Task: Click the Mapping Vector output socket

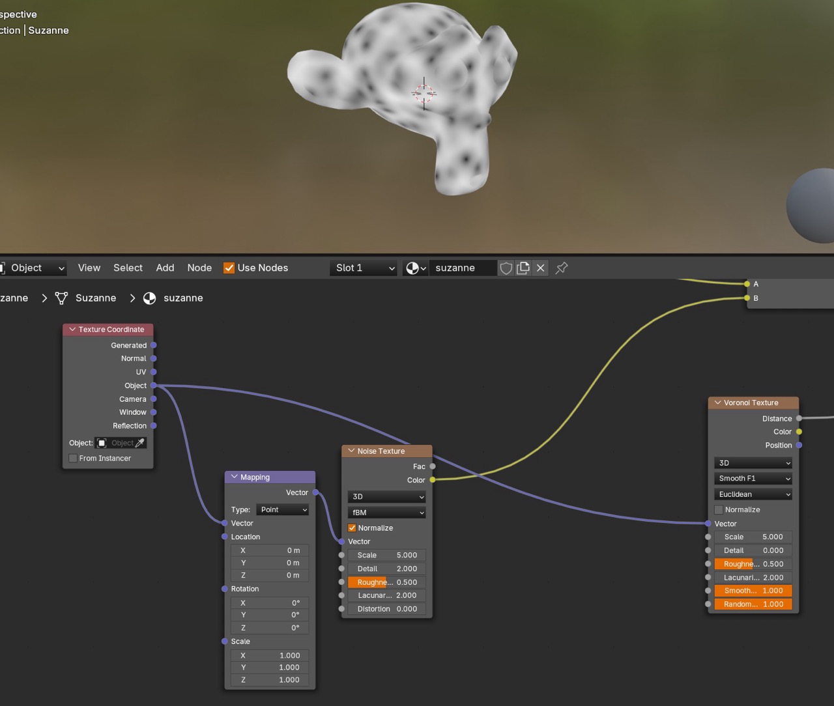Action: click(x=315, y=492)
